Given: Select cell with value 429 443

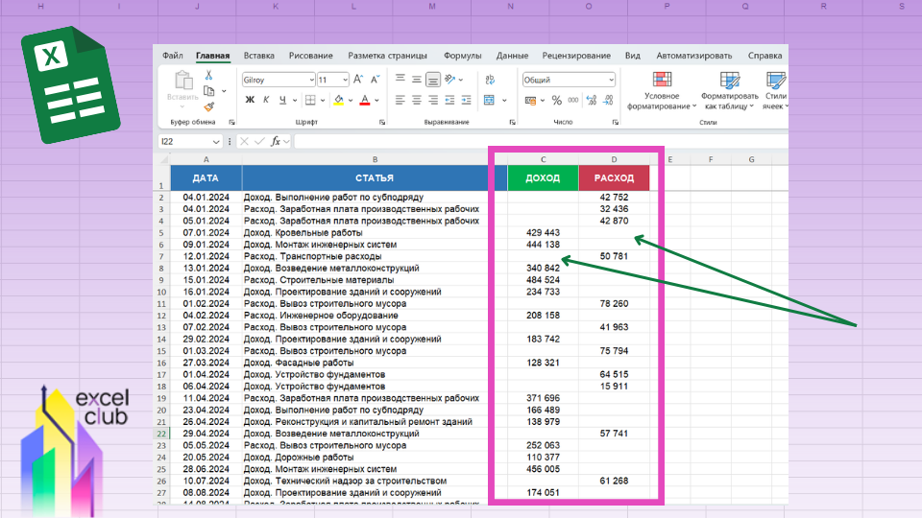Looking at the screenshot, I should pyautogui.click(x=543, y=232).
